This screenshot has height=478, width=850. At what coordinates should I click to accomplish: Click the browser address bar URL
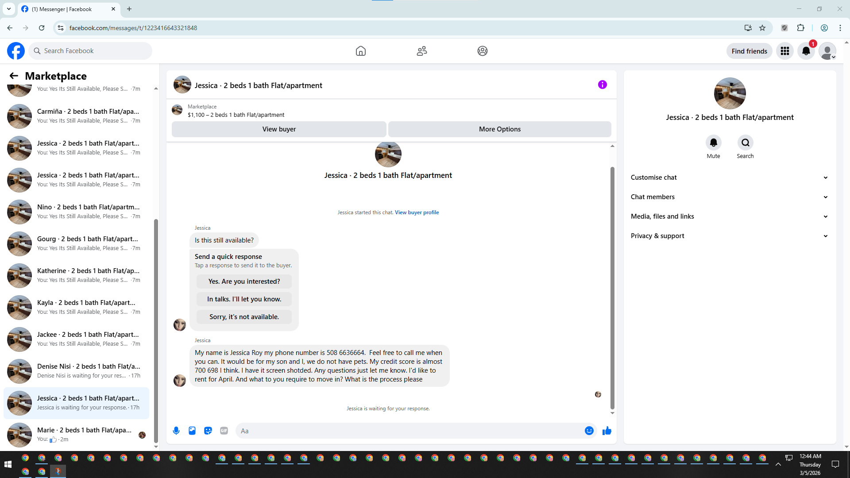(133, 28)
